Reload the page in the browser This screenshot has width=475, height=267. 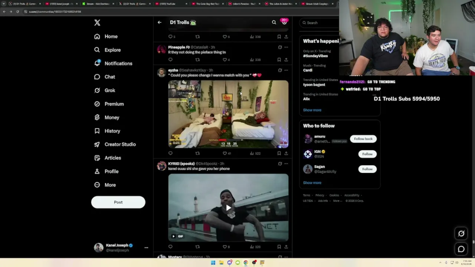pyautogui.click(x=17, y=11)
